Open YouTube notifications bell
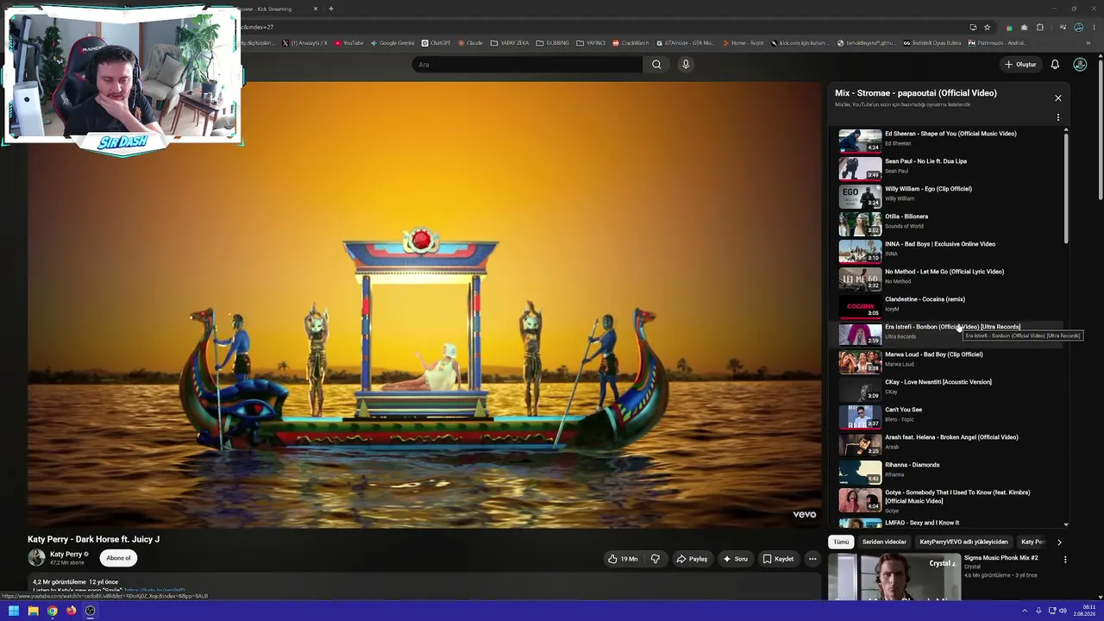This screenshot has width=1104, height=621. 1055,65
